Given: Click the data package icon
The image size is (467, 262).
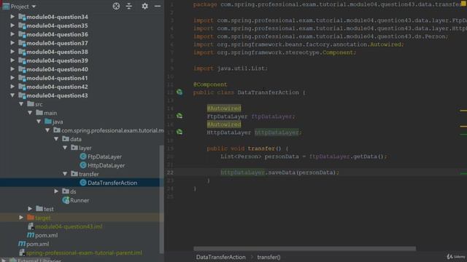Looking at the screenshot, I should pyautogui.click(x=66, y=139).
